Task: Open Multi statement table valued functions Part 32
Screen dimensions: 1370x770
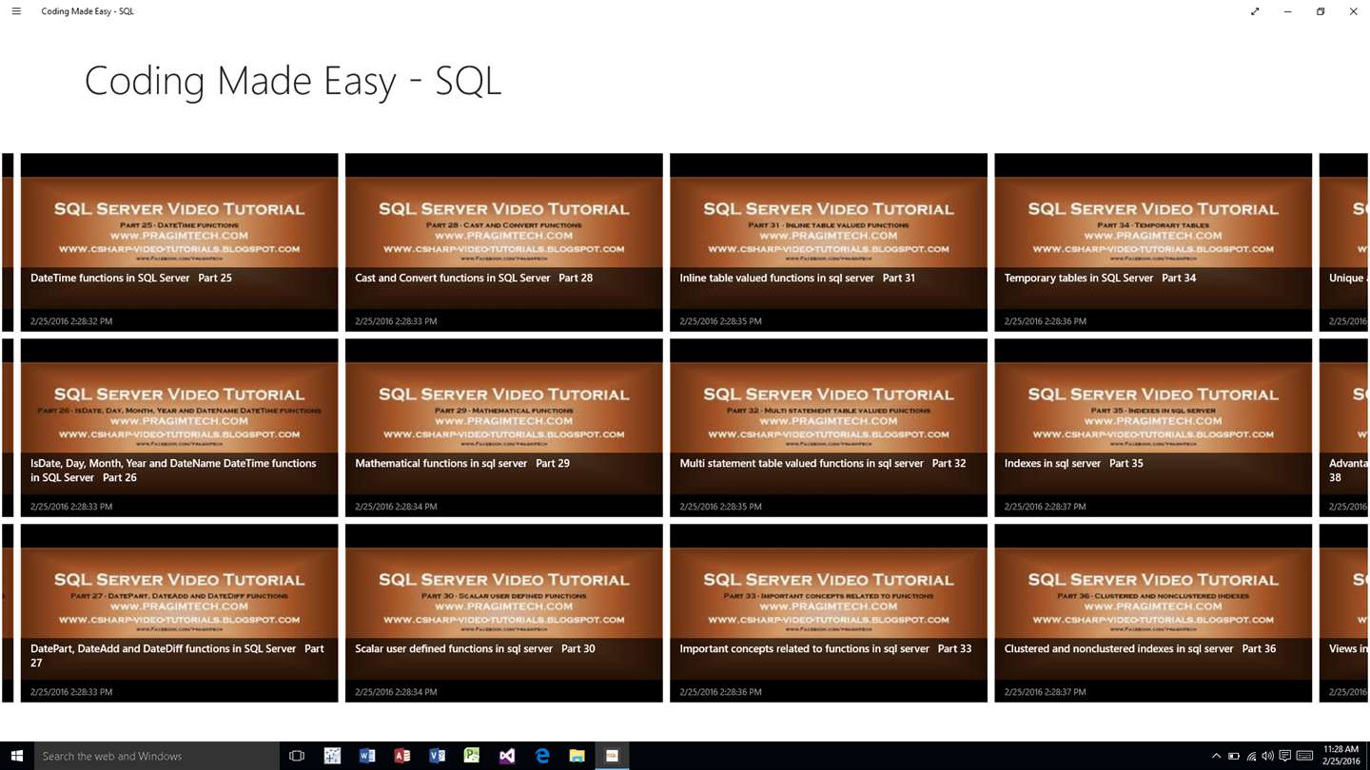Action: 829,428
